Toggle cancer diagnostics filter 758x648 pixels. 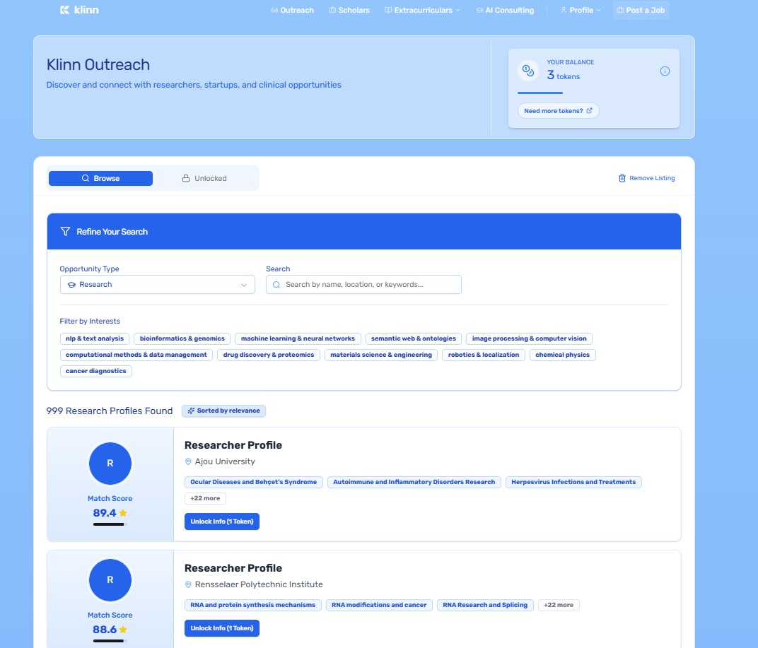[x=95, y=371]
